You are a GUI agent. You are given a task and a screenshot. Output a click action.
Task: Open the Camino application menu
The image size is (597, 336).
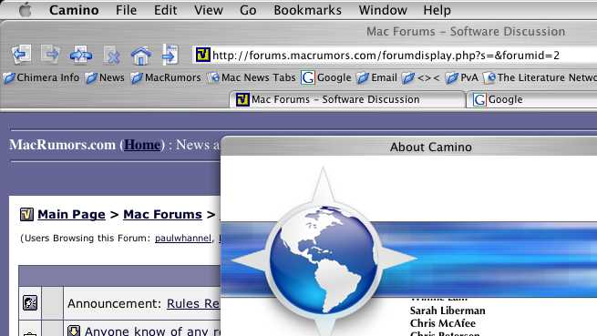click(74, 10)
